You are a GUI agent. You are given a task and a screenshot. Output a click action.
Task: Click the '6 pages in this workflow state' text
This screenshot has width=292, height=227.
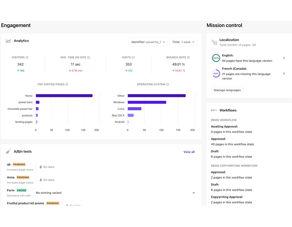(231, 190)
